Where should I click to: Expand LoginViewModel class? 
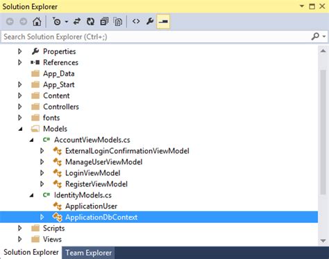[x=42, y=173]
